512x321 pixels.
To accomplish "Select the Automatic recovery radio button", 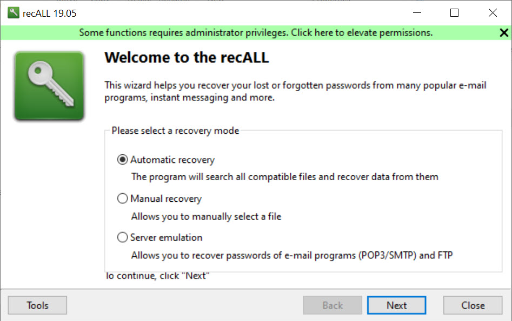I will click(122, 160).
